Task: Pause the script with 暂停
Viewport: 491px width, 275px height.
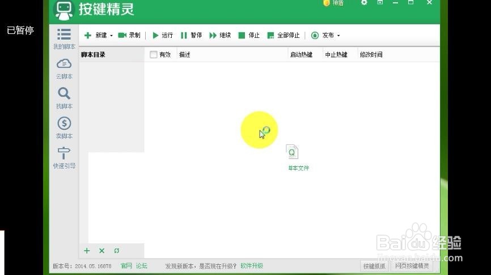Action: tap(191, 35)
